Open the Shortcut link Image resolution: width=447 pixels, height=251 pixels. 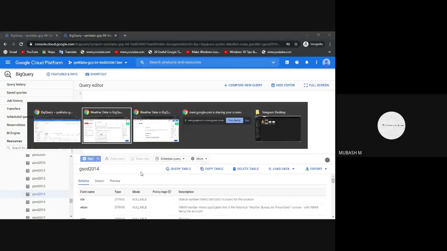(96, 74)
